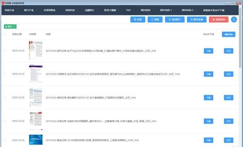243x147 pixels.
Task: Click title text starting 20191205-国开证券
Action: [x=101, y=51]
